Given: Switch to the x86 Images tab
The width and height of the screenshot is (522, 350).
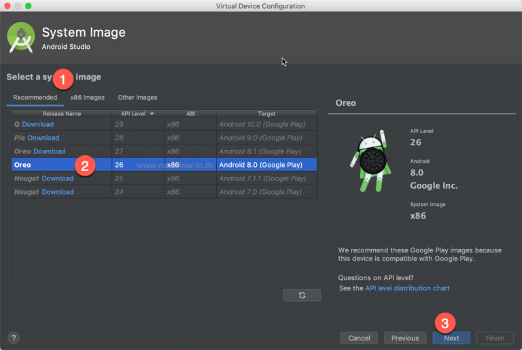Looking at the screenshot, I should pyautogui.click(x=87, y=97).
